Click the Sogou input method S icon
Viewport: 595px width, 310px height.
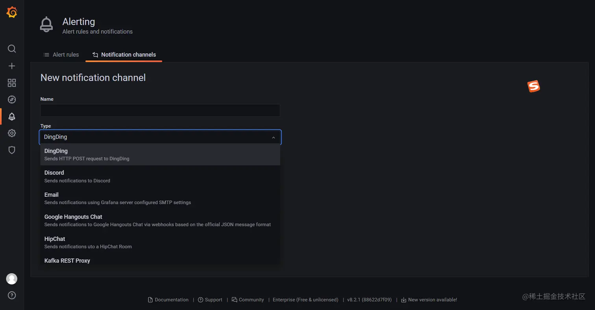tap(534, 87)
